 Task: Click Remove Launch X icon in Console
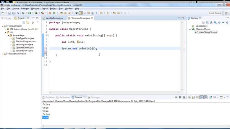click(x=180, y=97)
